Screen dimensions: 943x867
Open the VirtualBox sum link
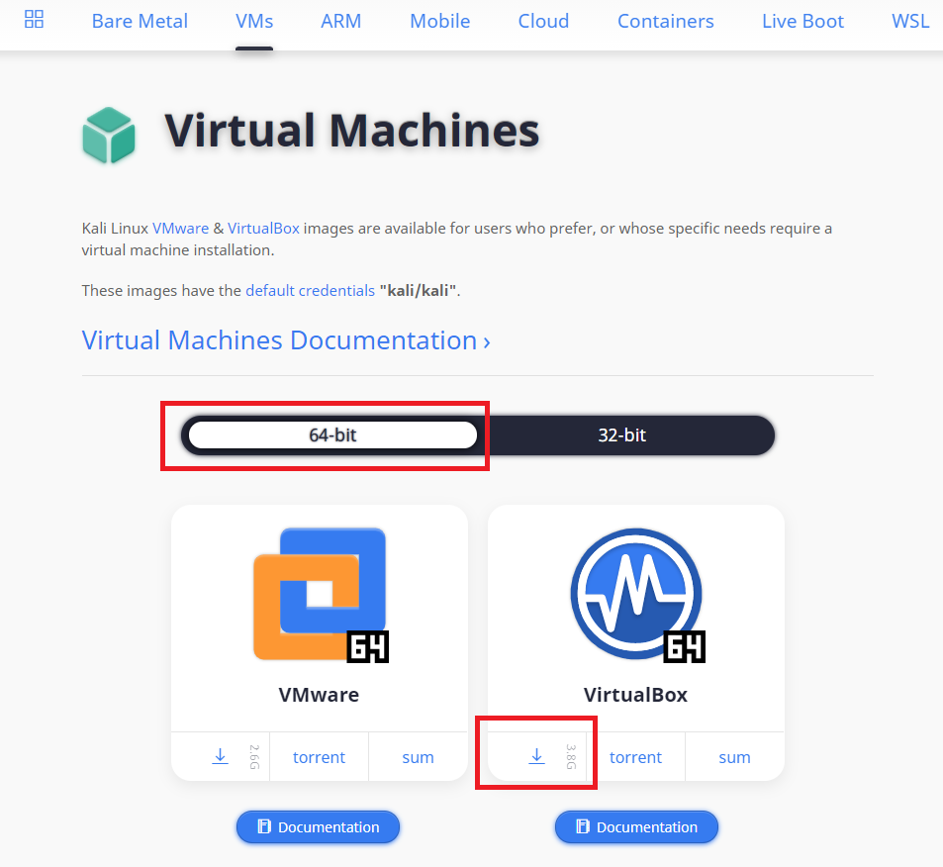(x=734, y=757)
